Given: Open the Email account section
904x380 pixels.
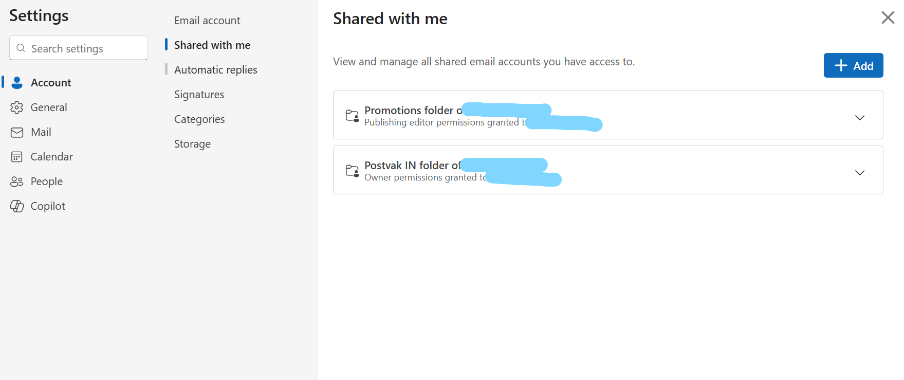Looking at the screenshot, I should pos(207,21).
